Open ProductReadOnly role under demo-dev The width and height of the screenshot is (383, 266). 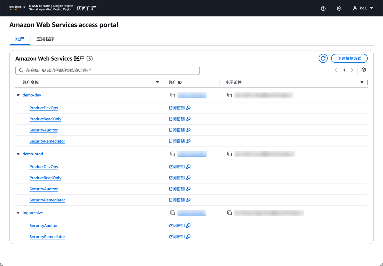[x=45, y=119]
